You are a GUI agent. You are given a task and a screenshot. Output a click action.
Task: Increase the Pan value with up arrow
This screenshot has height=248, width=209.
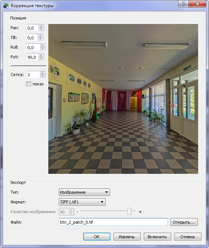pyautogui.click(x=41, y=27)
